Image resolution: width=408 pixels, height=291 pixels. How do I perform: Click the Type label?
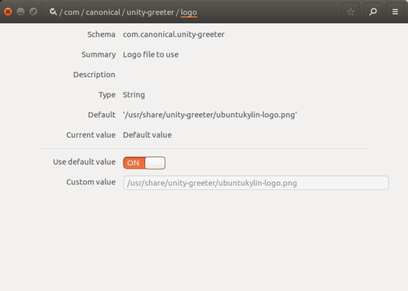click(x=107, y=95)
